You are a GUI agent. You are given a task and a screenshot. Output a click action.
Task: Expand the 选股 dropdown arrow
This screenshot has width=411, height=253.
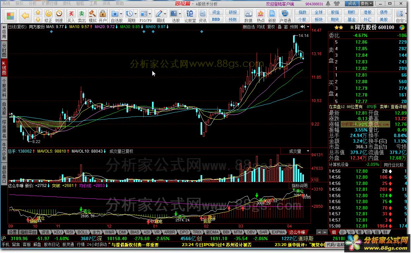[x=180, y=14]
